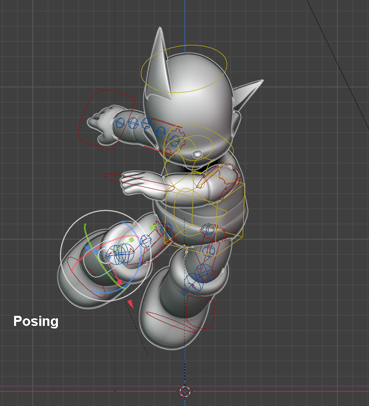Select the red oval control on the raised foot sole
The width and height of the screenshot is (369, 406).
point(86,277)
